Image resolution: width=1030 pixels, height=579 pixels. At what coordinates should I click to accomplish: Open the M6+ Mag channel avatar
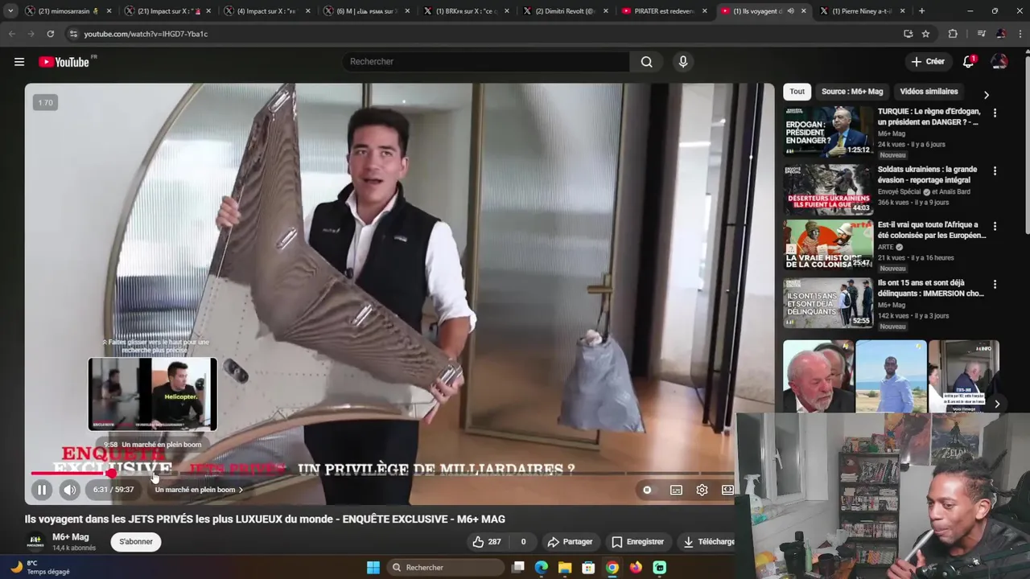[35, 541]
